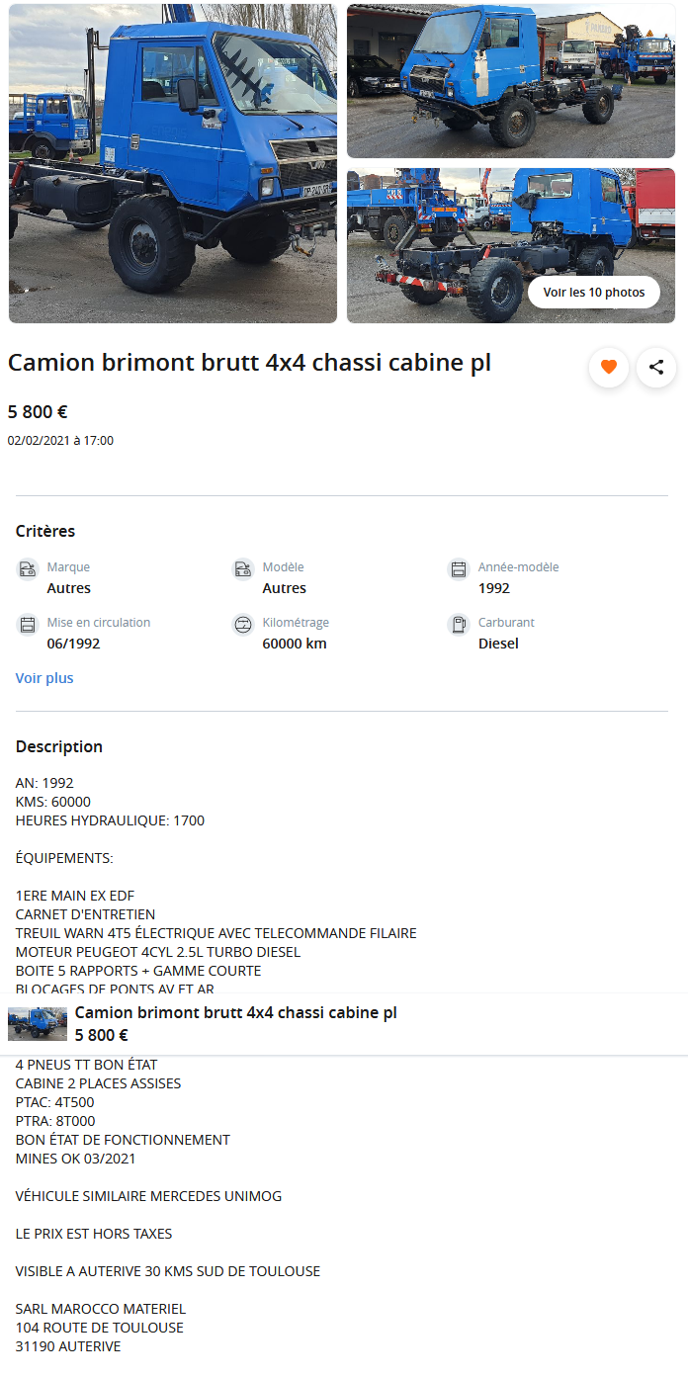Open the large main truck photo

[x=173, y=163]
